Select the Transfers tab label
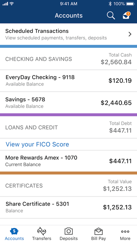This screenshot has height=243, width=137. pos(42,238)
